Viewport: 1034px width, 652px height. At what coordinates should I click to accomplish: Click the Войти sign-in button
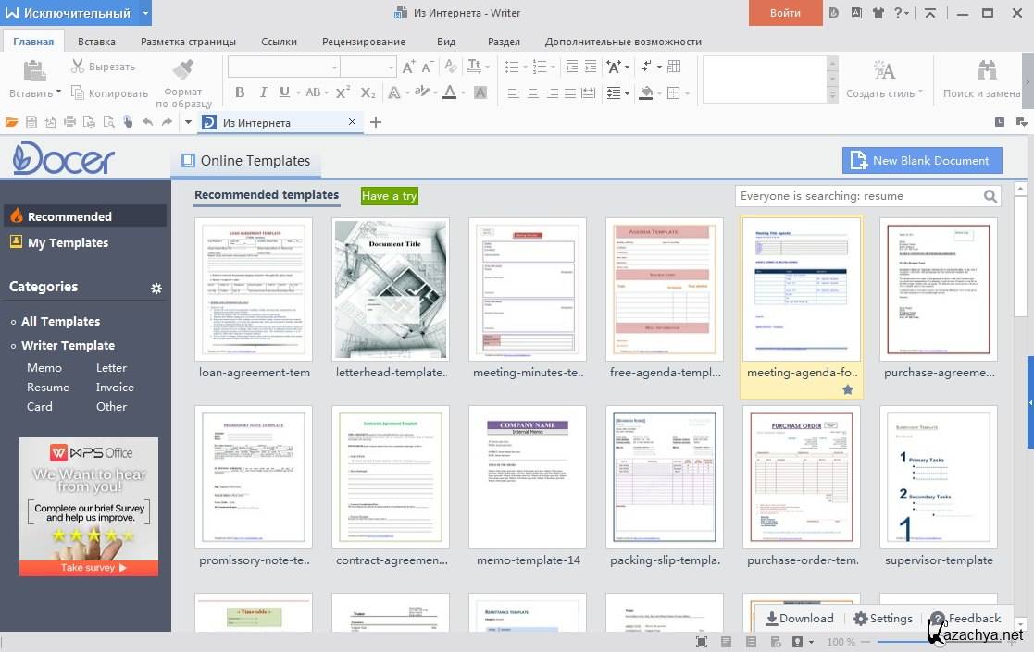(785, 13)
